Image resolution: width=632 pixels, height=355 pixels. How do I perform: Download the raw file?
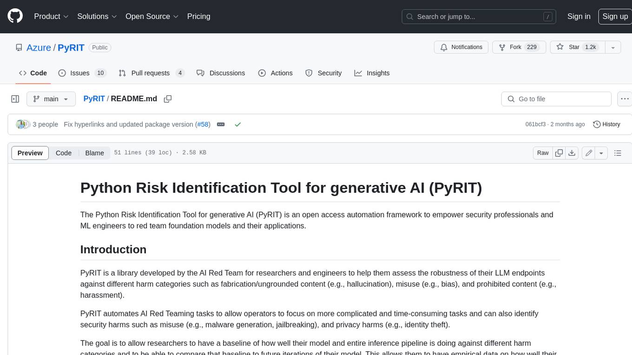click(x=572, y=153)
